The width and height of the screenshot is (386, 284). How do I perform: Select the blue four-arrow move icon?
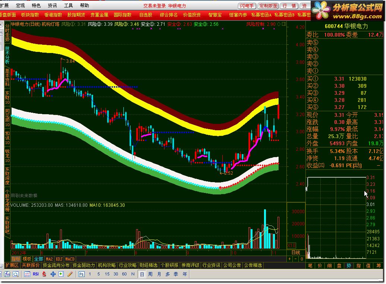click(53, 274)
